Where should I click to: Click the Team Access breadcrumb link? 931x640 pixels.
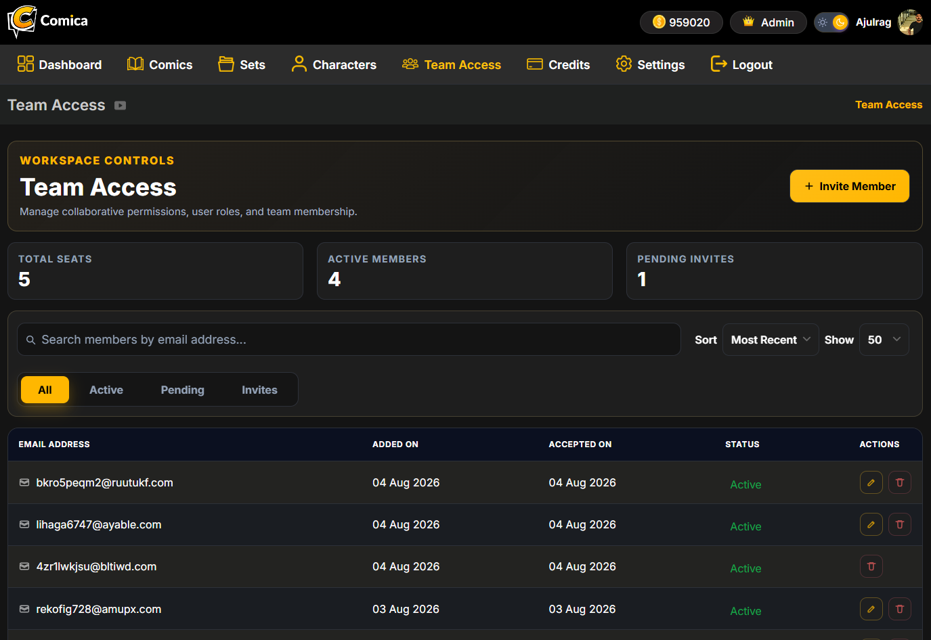(888, 105)
